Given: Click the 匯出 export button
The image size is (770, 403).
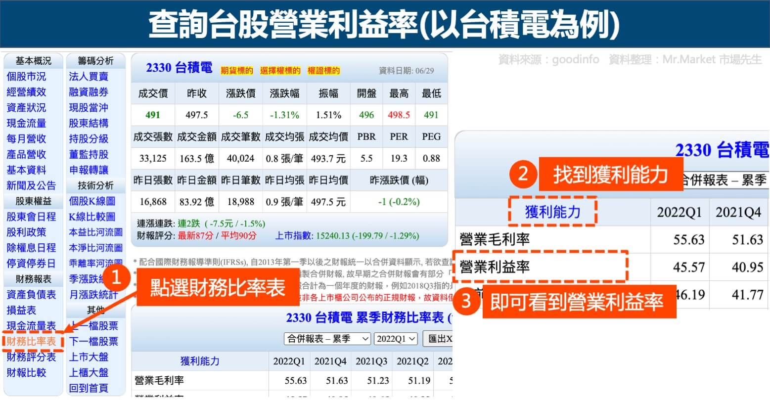Looking at the screenshot, I should (x=439, y=339).
